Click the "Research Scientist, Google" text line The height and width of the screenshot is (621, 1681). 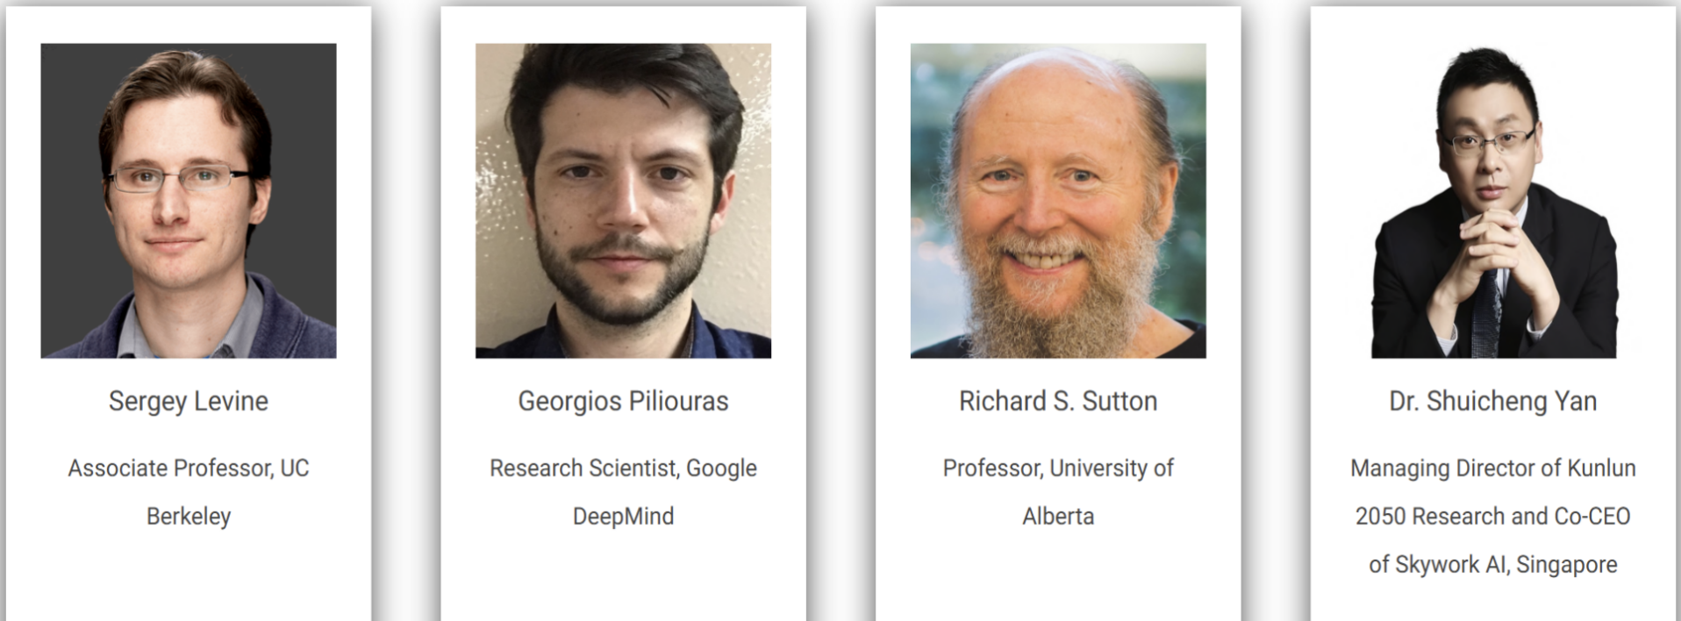click(623, 468)
